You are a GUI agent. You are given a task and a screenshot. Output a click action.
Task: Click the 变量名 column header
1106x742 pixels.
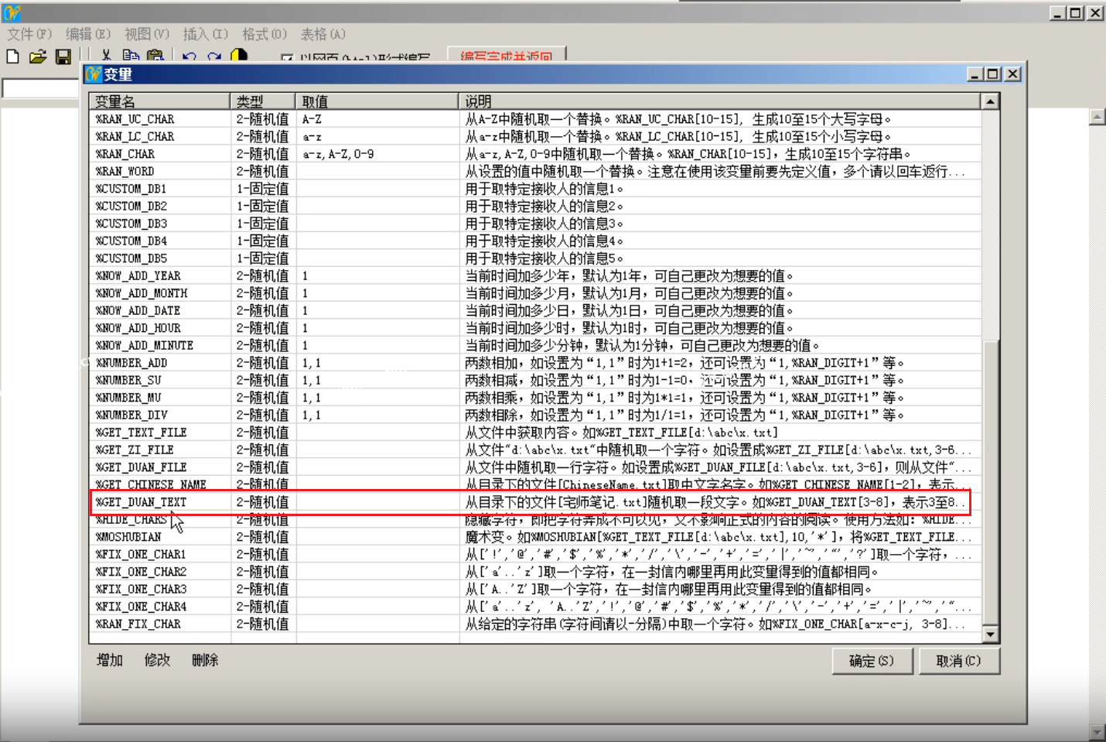[x=159, y=101]
